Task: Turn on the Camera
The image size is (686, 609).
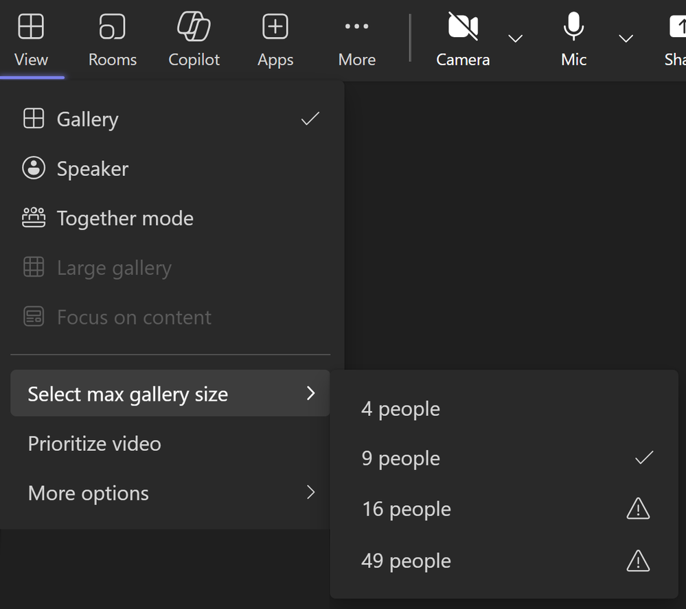Action: [463, 39]
